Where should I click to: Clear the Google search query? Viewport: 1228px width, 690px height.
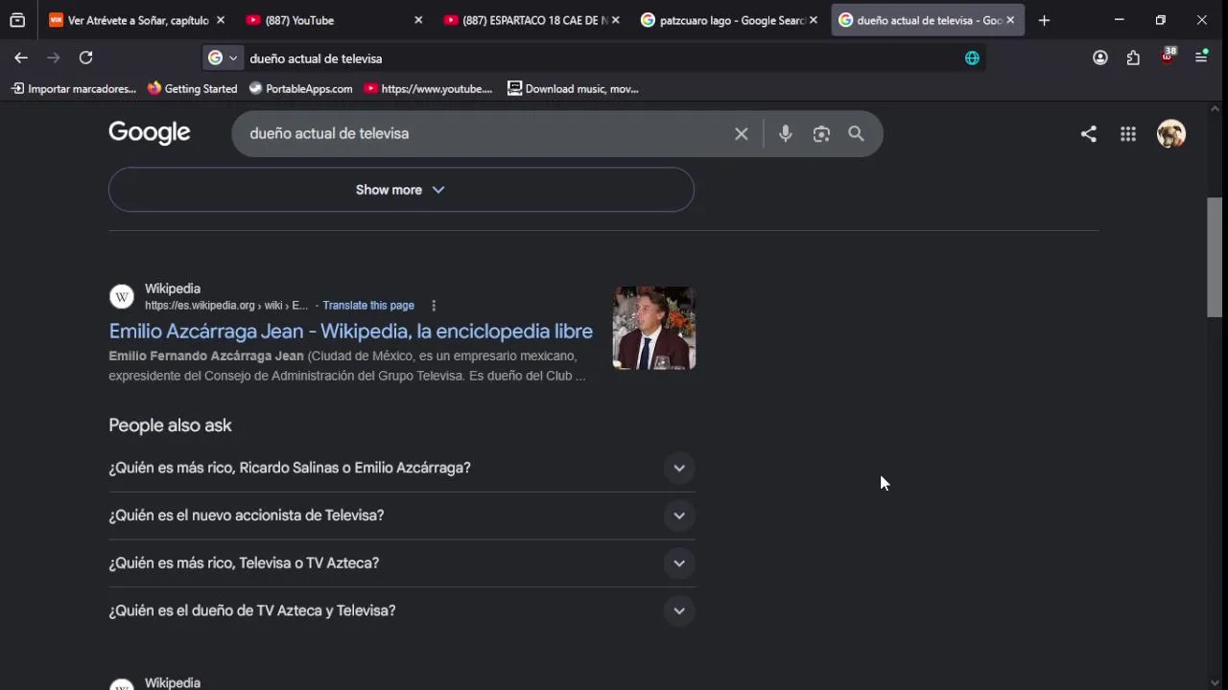(x=741, y=134)
